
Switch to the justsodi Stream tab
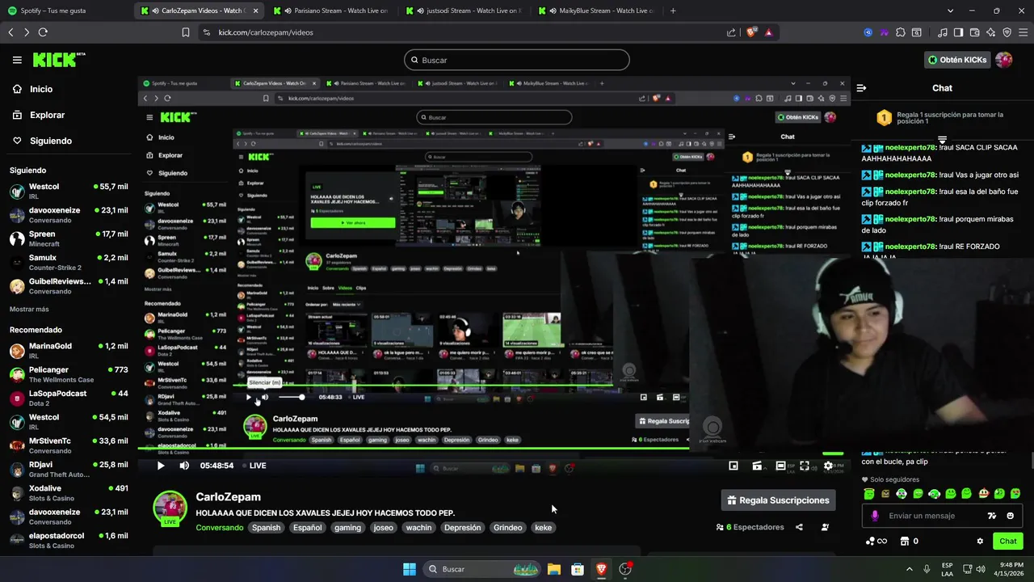(x=462, y=11)
